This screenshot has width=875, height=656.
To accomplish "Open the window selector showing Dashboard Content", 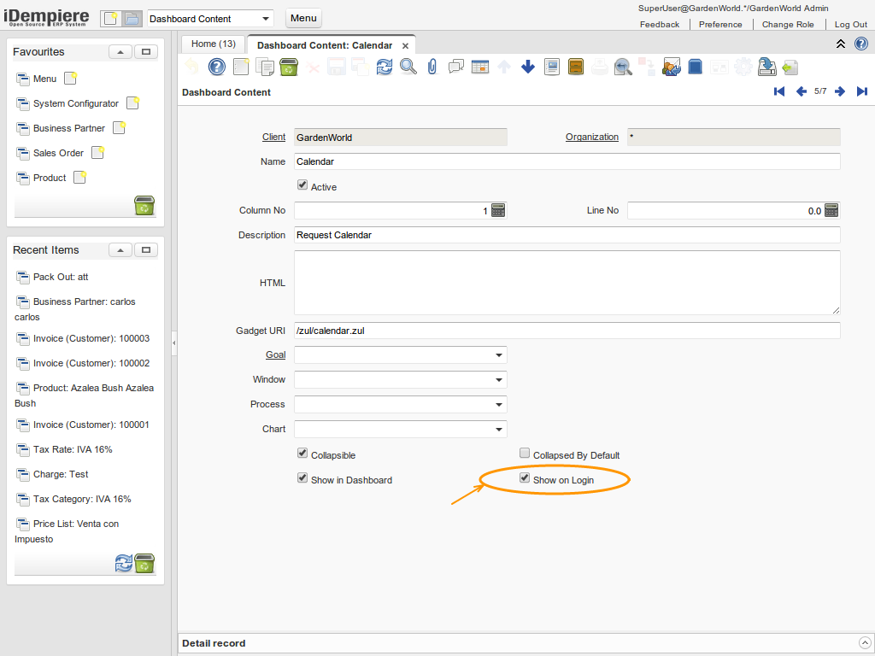I will tap(209, 18).
